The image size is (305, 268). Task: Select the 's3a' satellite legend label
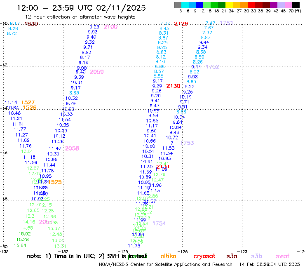pos(232,256)
